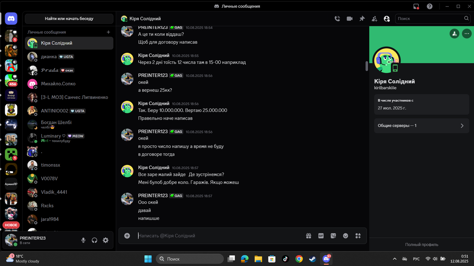Click Кіря Солідний username on 18:55 message
Image resolution: width=474 pixels, height=266 pixels.
click(x=154, y=55)
